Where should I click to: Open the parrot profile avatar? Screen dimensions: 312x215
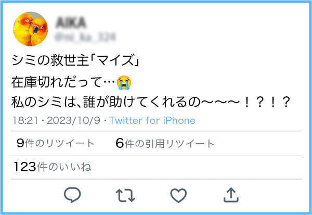point(31,29)
